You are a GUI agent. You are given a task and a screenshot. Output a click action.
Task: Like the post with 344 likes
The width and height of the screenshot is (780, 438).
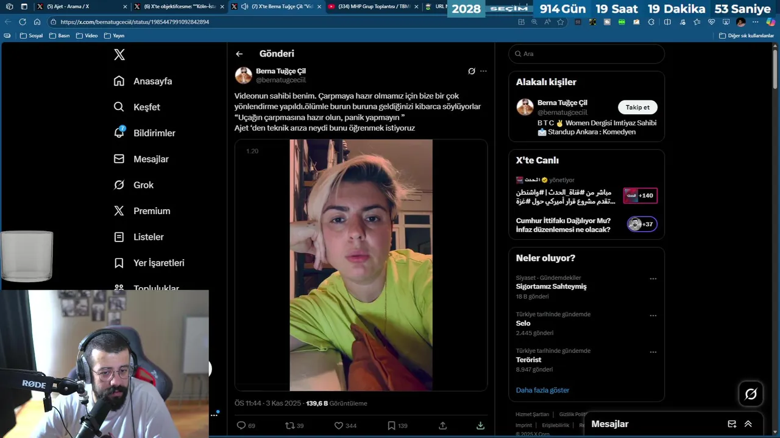click(x=346, y=426)
